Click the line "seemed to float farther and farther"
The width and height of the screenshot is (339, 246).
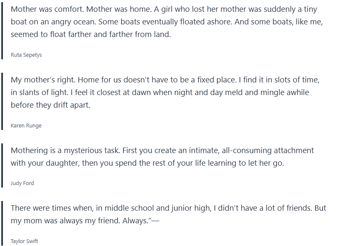(91, 34)
